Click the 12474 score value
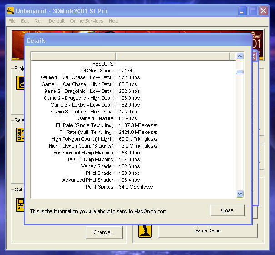Viewport: 275px width, 255px height. click(x=125, y=71)
